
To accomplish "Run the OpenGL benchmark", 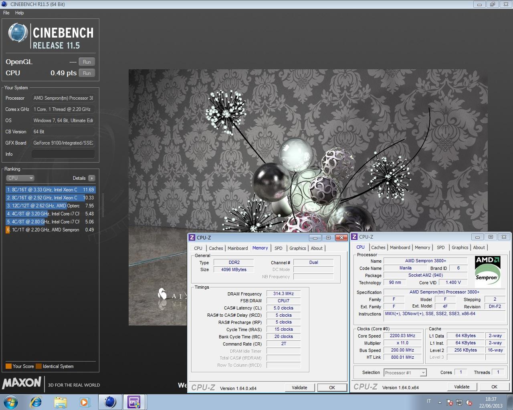I will (x=87, y=62).
